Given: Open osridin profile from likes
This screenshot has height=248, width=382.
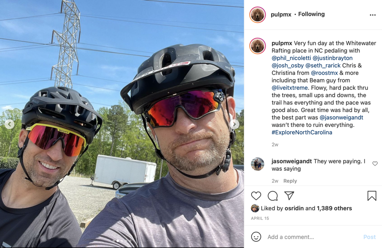Looking at the screenshot, I should [x=294, y=208].
